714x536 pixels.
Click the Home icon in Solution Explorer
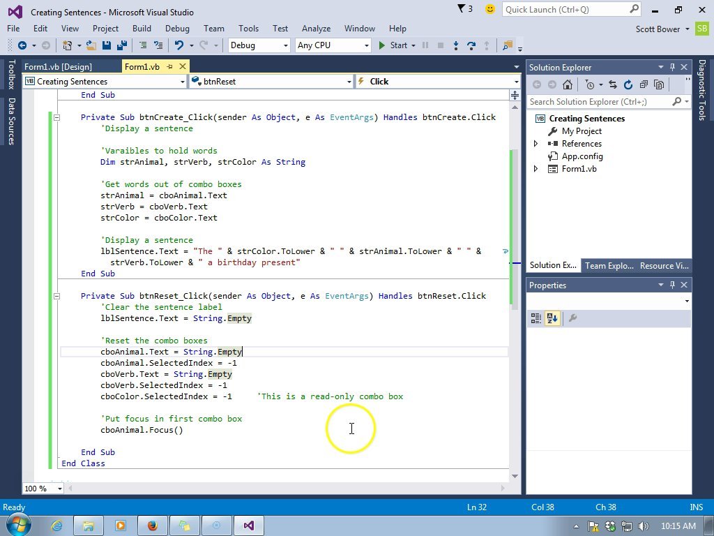coord(568,84)
